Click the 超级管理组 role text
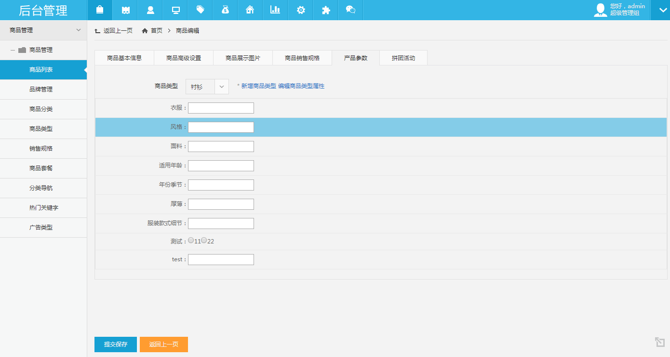This screenshot has width=670, height=357. coord(625,13)
